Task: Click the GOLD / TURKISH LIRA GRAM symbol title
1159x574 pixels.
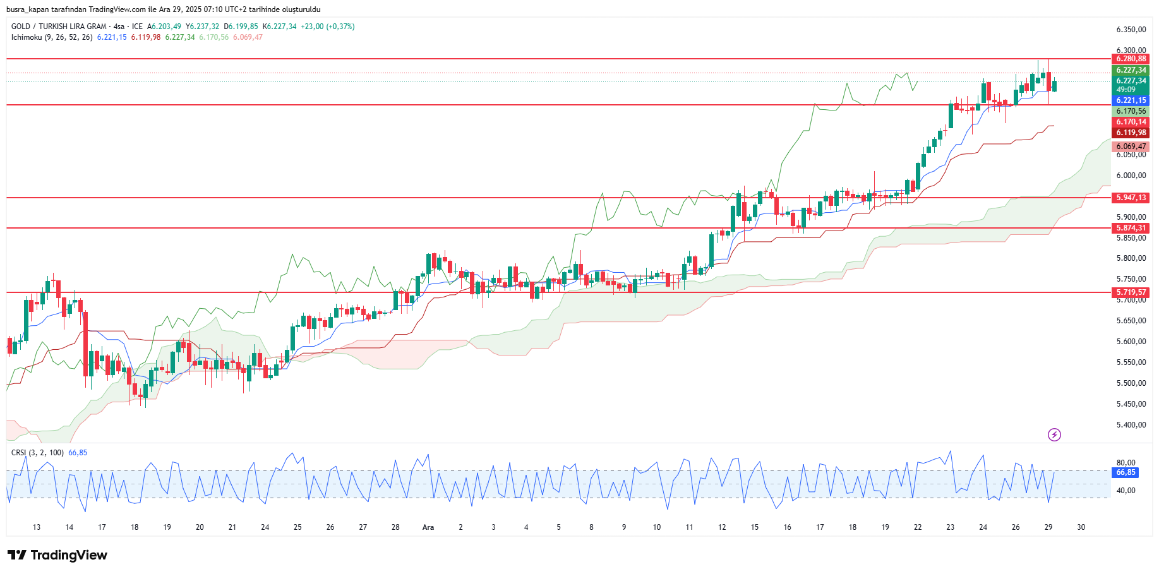Action: click(x=59, y=27)
